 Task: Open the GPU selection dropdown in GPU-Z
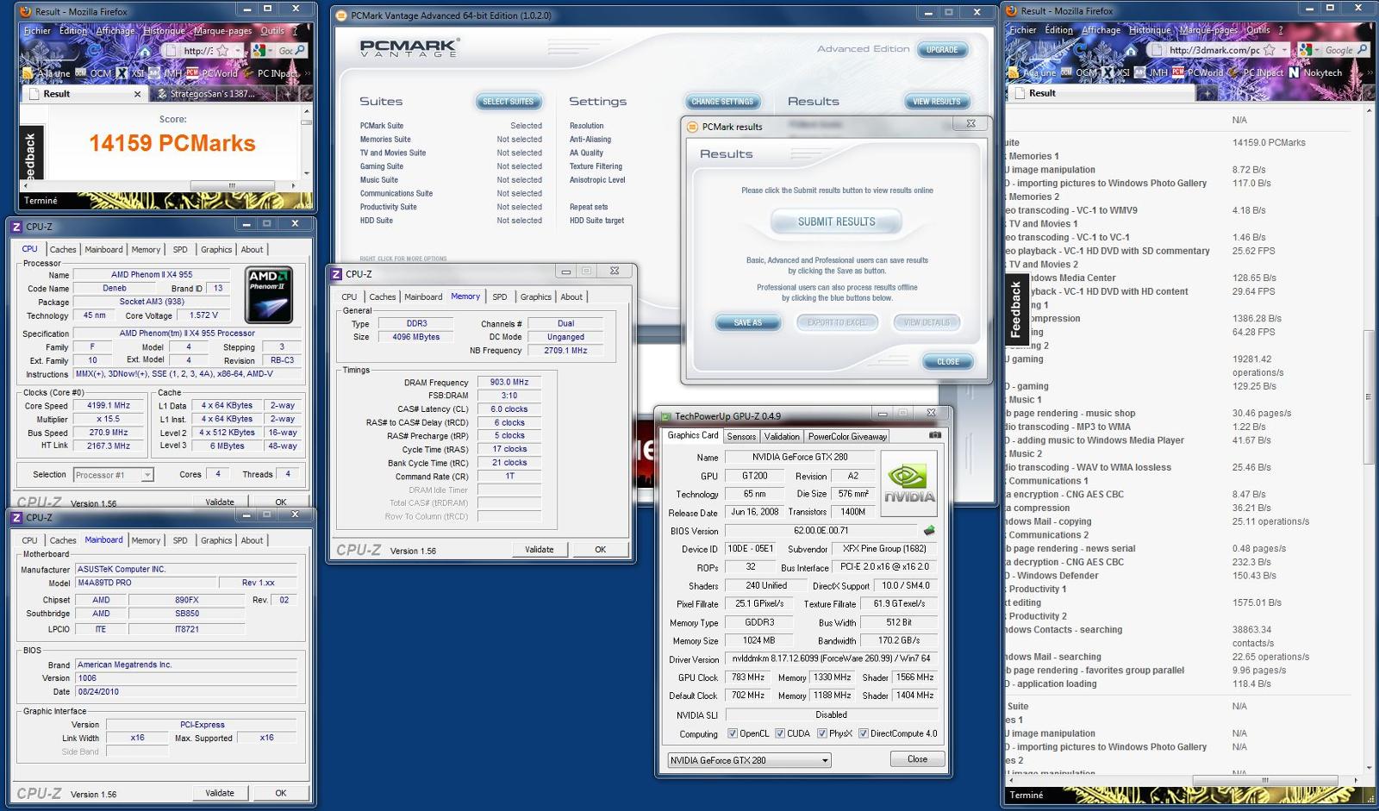coord(749,760)
